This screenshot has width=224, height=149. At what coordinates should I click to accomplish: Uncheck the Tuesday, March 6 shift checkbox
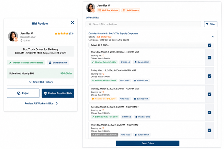[209, 112]
